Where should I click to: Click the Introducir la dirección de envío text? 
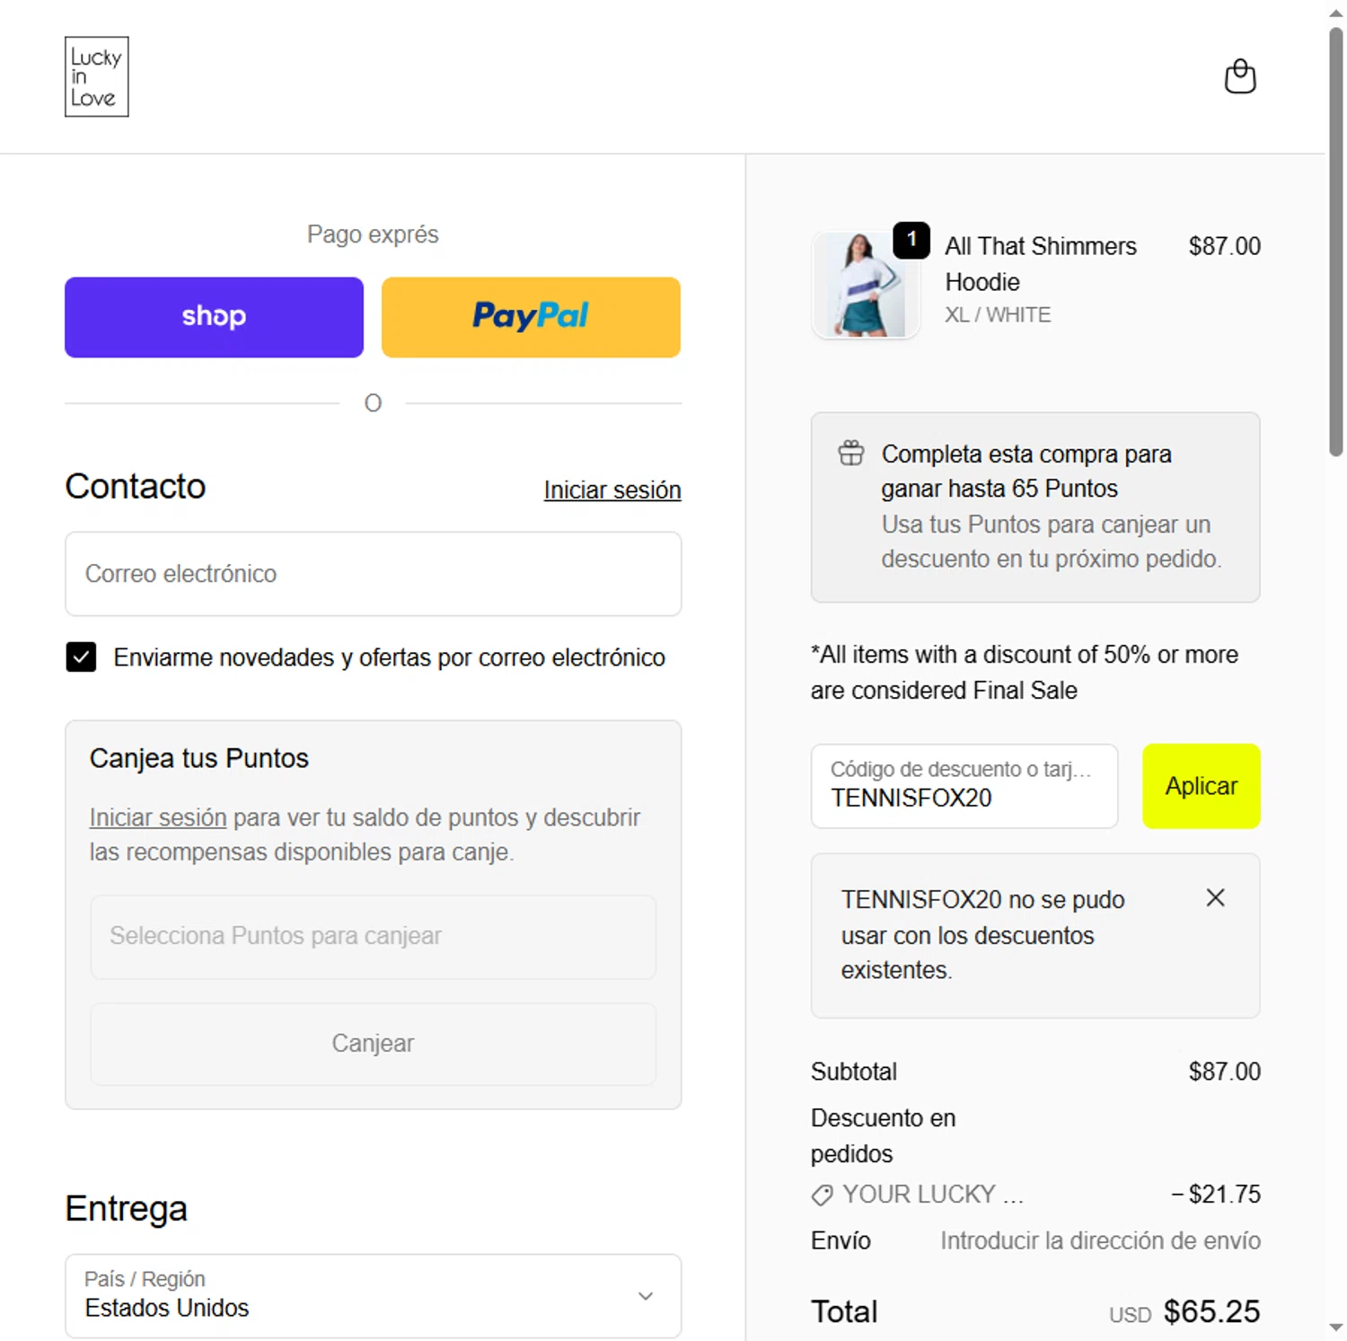(x=1100, y=1241)
